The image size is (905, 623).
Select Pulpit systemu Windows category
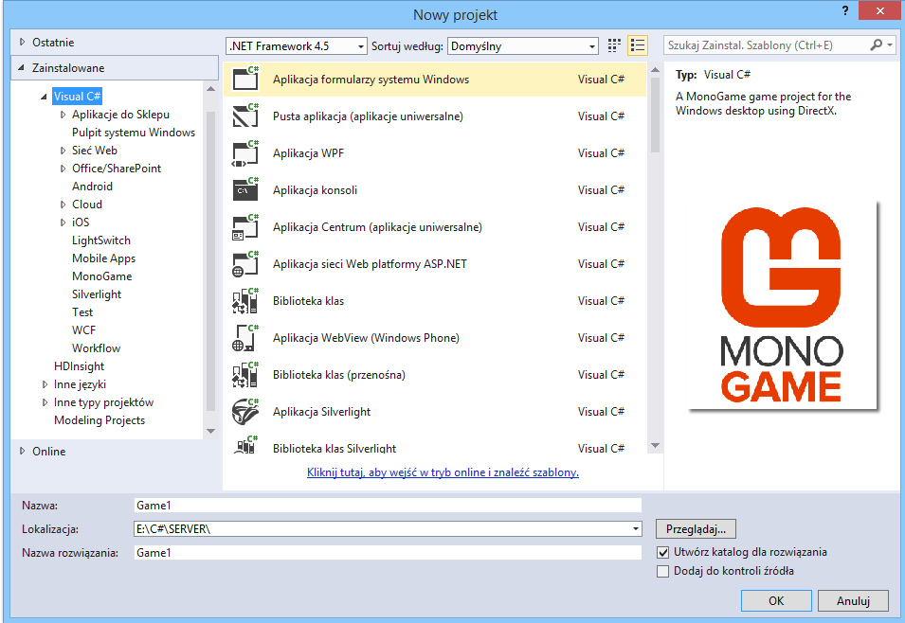click(134, 133)
